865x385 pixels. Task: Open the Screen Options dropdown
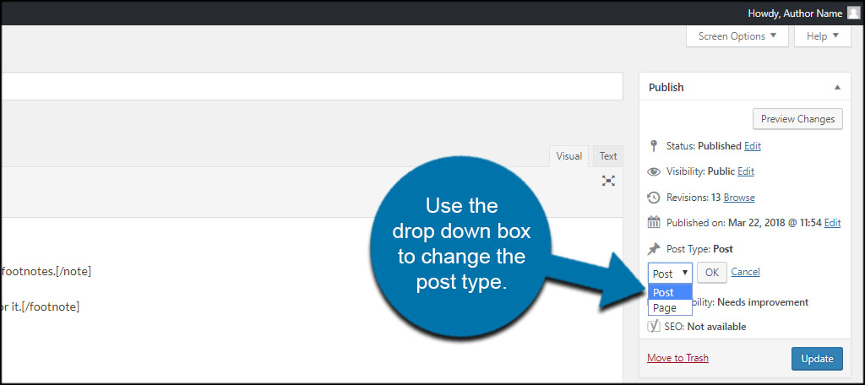pos(737,36)
